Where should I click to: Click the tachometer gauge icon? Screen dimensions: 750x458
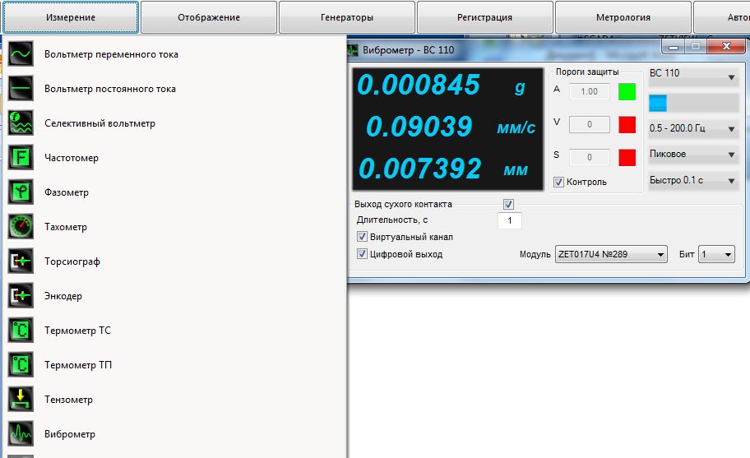[x=21, y=227]
